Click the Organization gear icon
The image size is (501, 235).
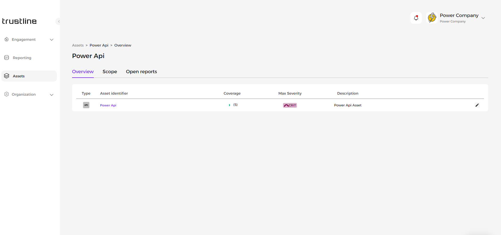coord(7,94)
